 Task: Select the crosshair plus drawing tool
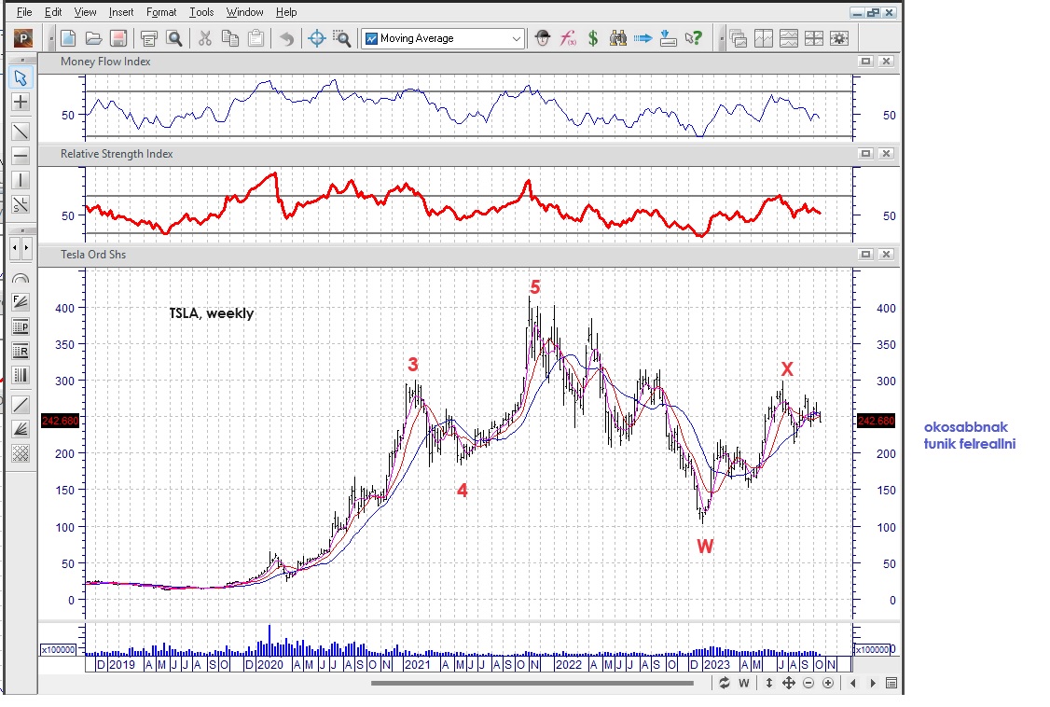(21, 102)
